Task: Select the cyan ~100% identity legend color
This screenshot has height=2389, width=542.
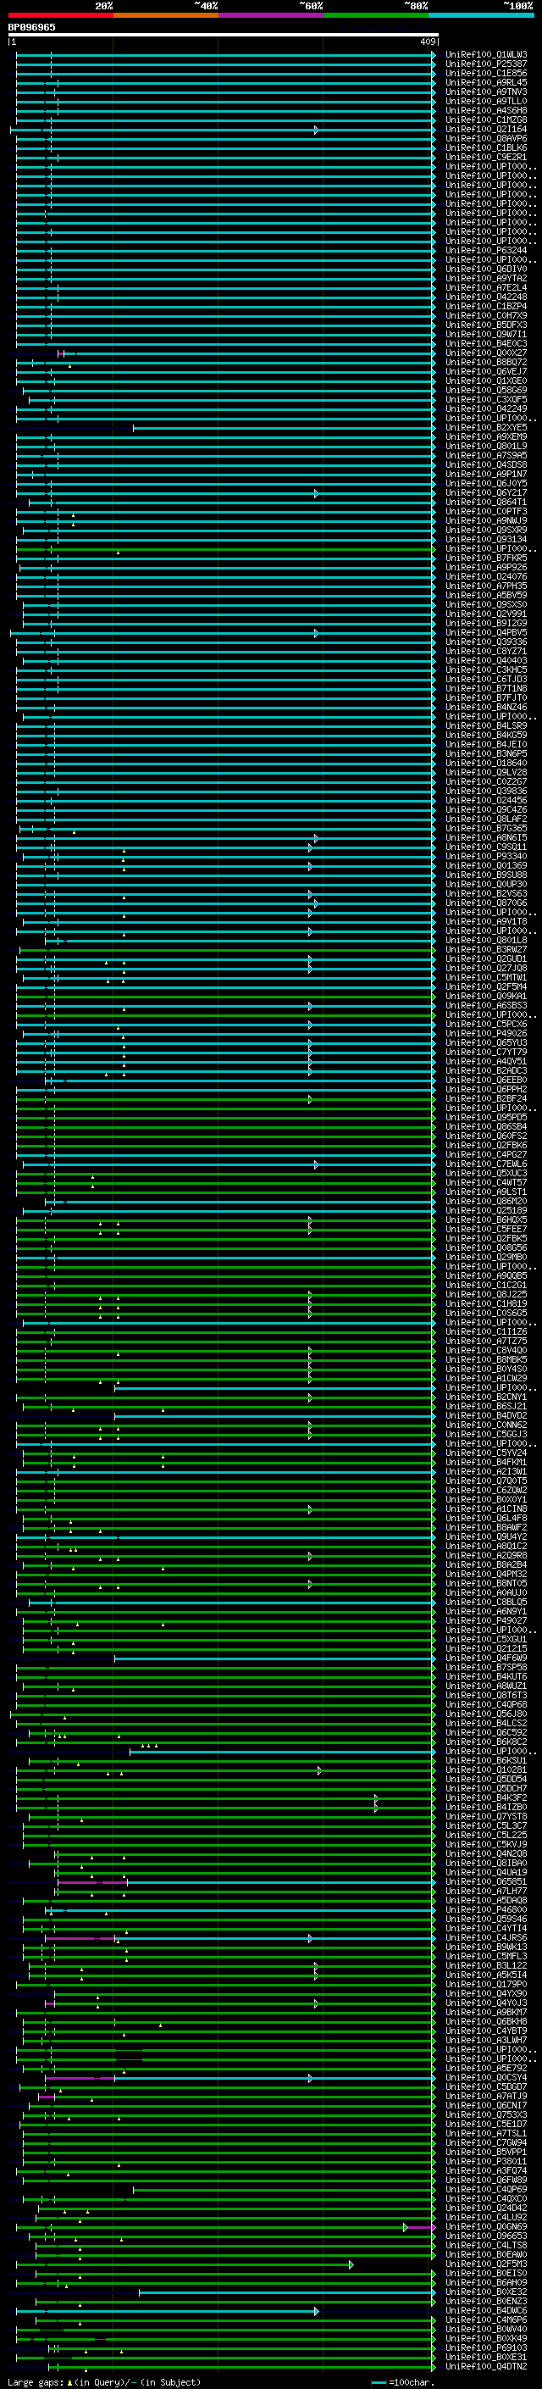Action: coord(481,16)
